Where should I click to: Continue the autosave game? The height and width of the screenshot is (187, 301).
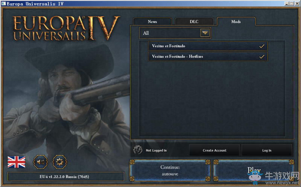(170, 170)
